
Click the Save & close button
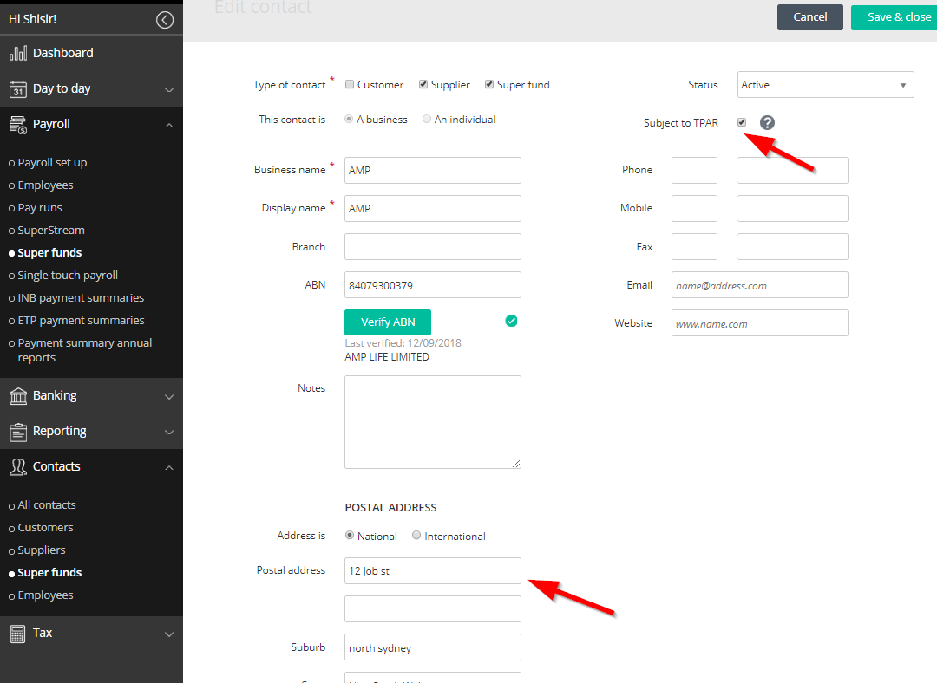(894, 17)
